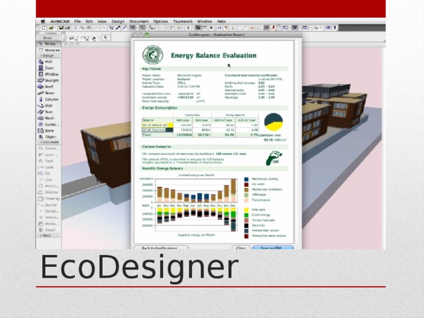Open the Go dropdown in toolbar
This screenshot has height=318, width=424.
(x=317, y=28)
